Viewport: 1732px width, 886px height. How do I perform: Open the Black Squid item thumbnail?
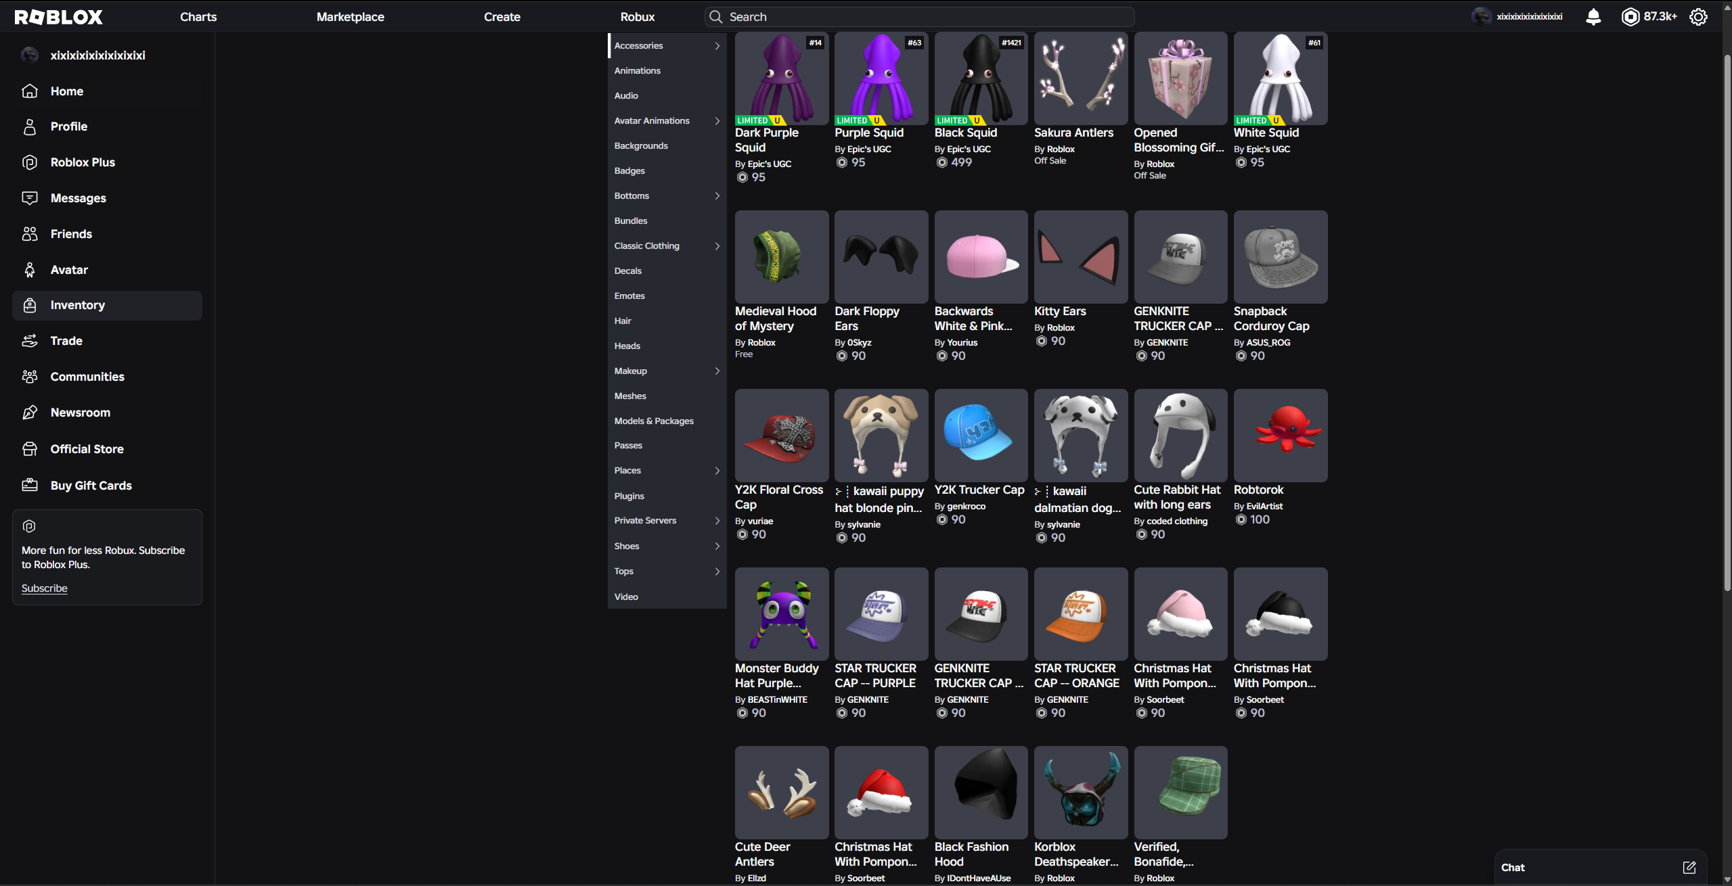(x=981, y=78)
